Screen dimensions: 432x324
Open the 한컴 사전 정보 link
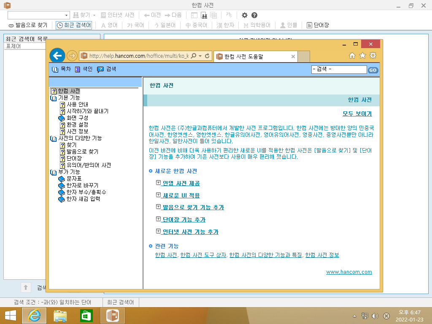point(322,255)
